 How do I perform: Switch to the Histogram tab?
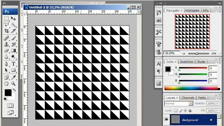[192, 10]
